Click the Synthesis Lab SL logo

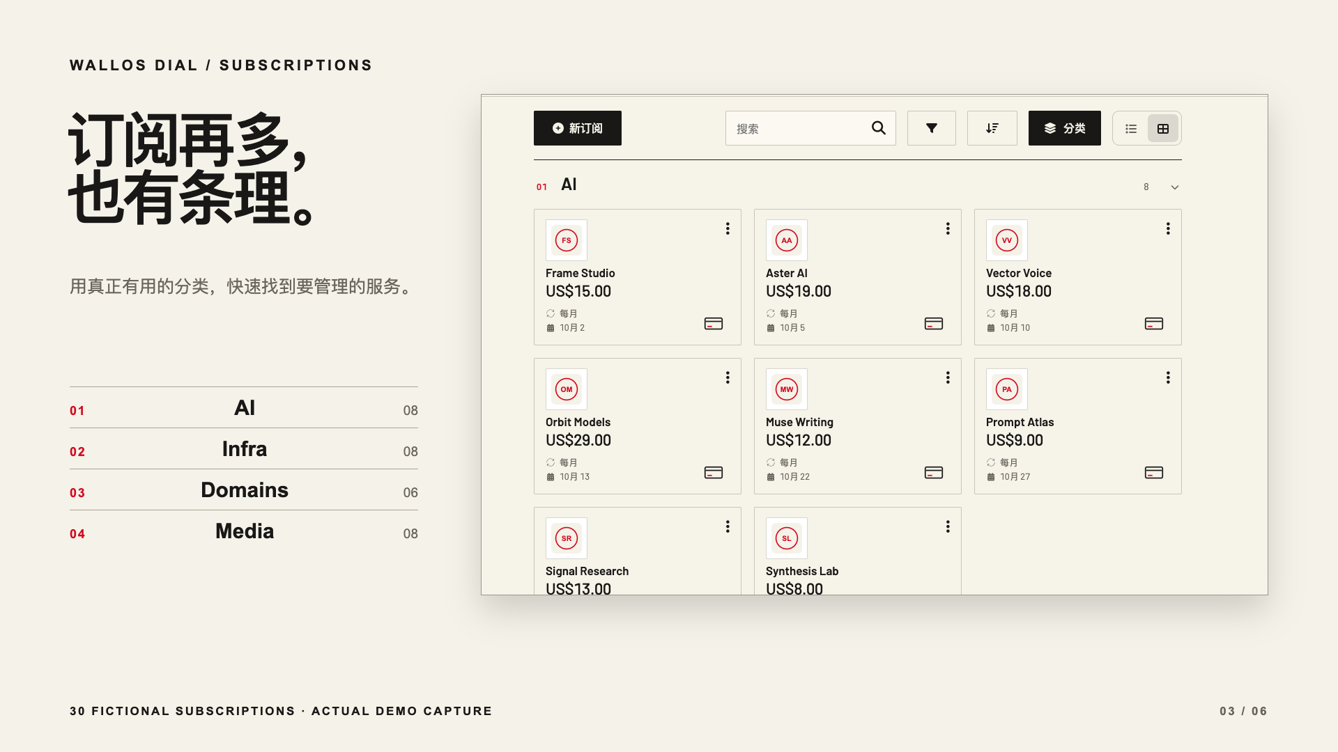(x=787, y=538)
